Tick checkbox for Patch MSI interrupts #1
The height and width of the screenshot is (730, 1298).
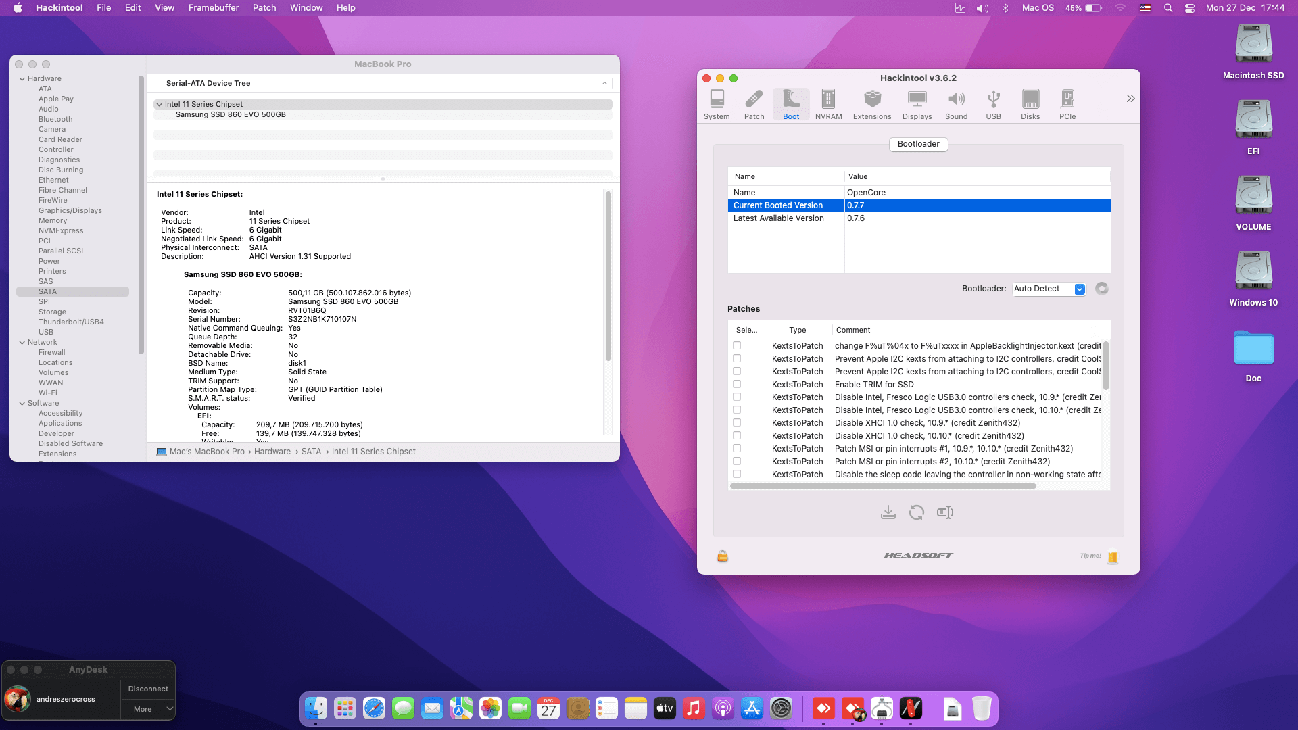click(x=737, y=448)
